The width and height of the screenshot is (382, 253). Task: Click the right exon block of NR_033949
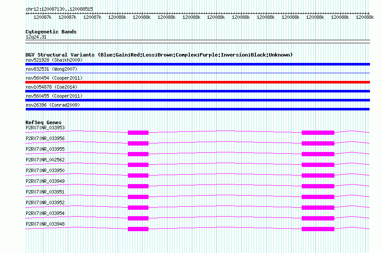pos(318,186)
